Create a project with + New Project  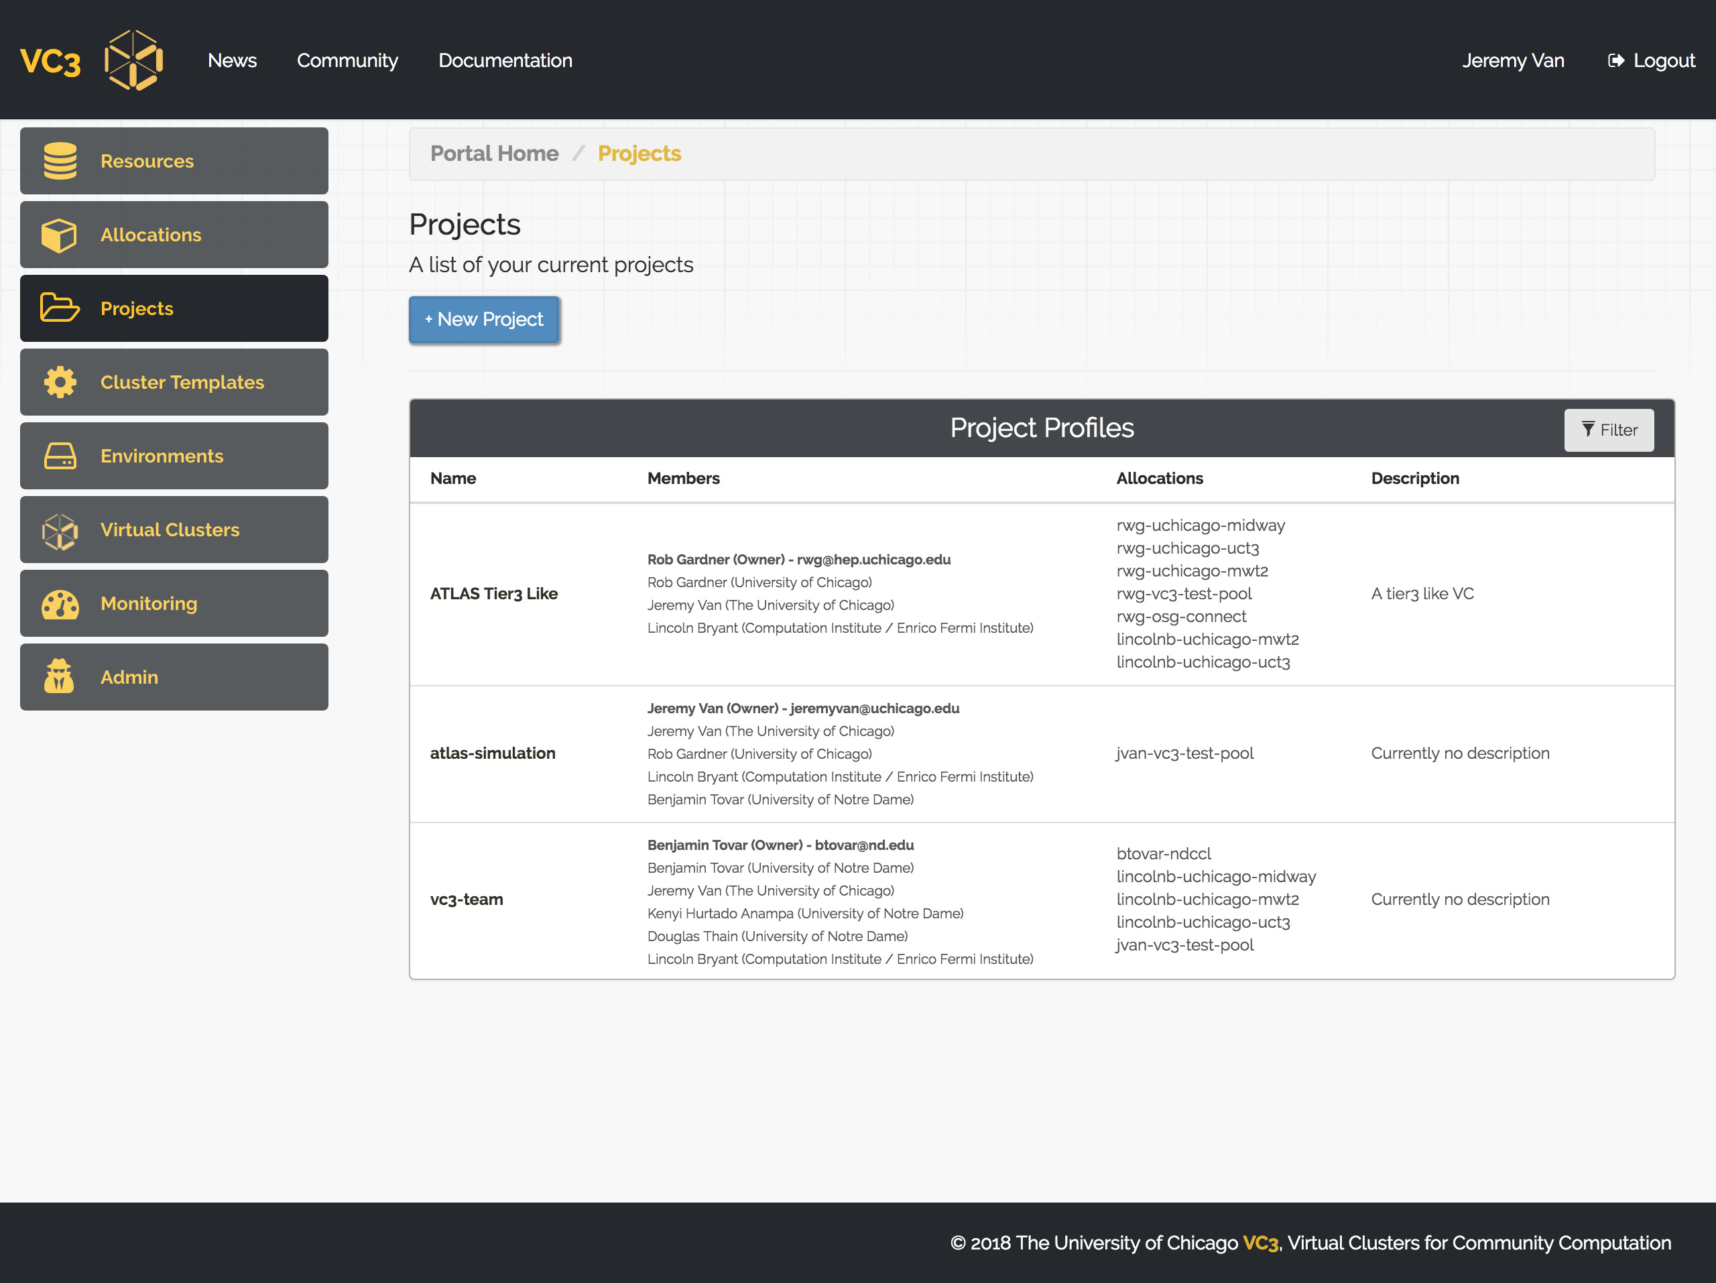[484, 320]
